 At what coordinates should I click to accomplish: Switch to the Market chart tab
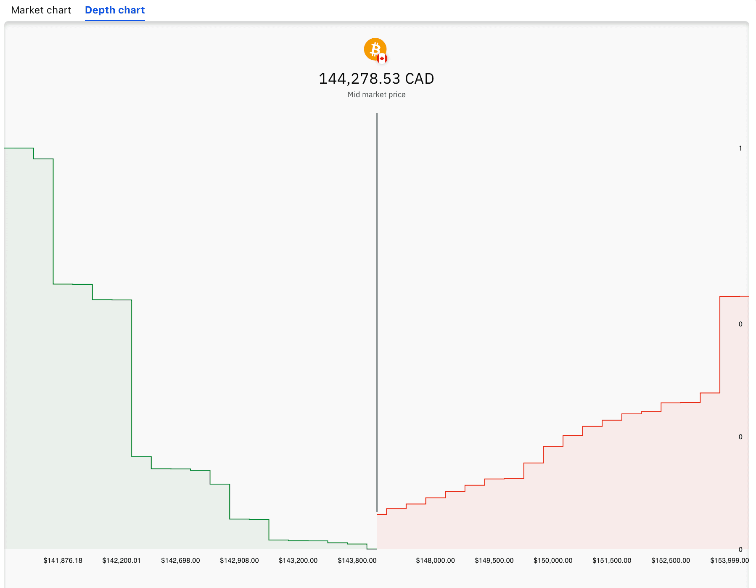[x=41, y=10]
